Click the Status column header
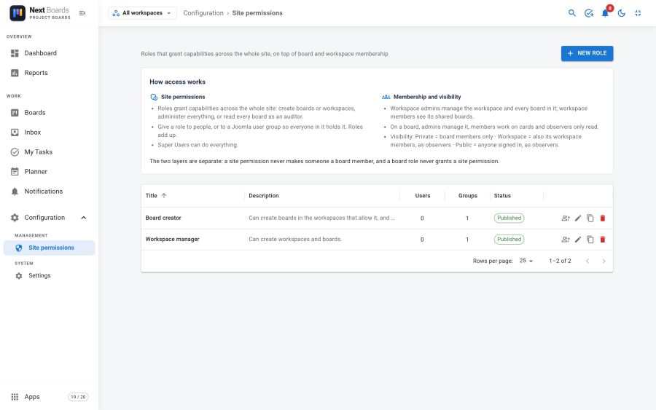Viewport: 656px width, 410px height. (502, 196)
